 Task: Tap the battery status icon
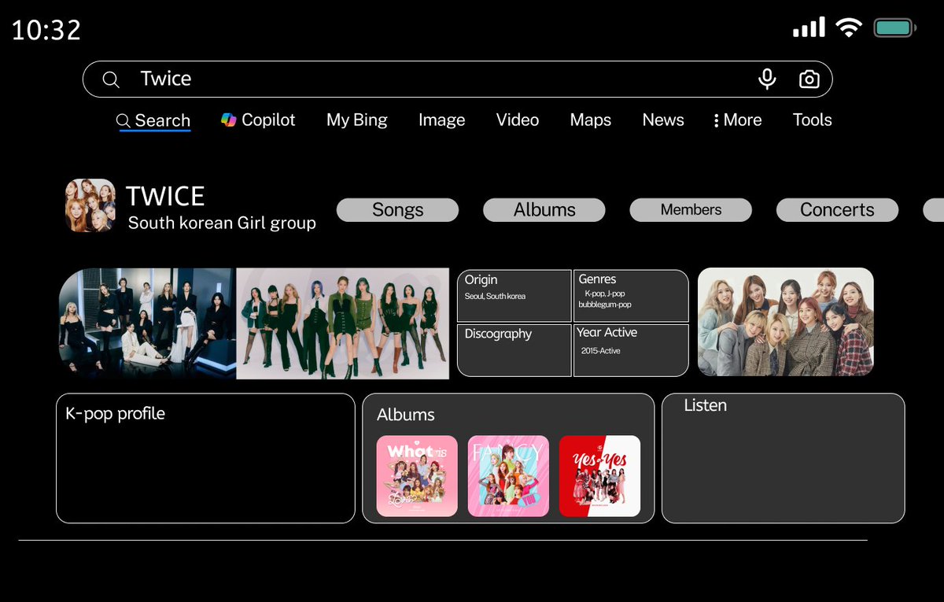coord(895,28)
